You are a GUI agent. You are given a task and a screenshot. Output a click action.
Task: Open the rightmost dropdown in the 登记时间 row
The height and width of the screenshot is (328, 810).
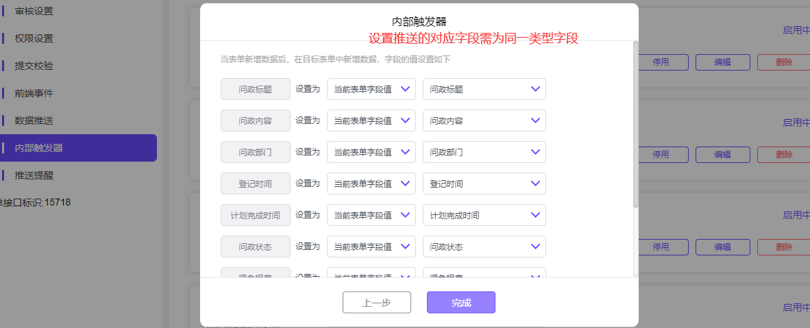[x=484, y=184]
